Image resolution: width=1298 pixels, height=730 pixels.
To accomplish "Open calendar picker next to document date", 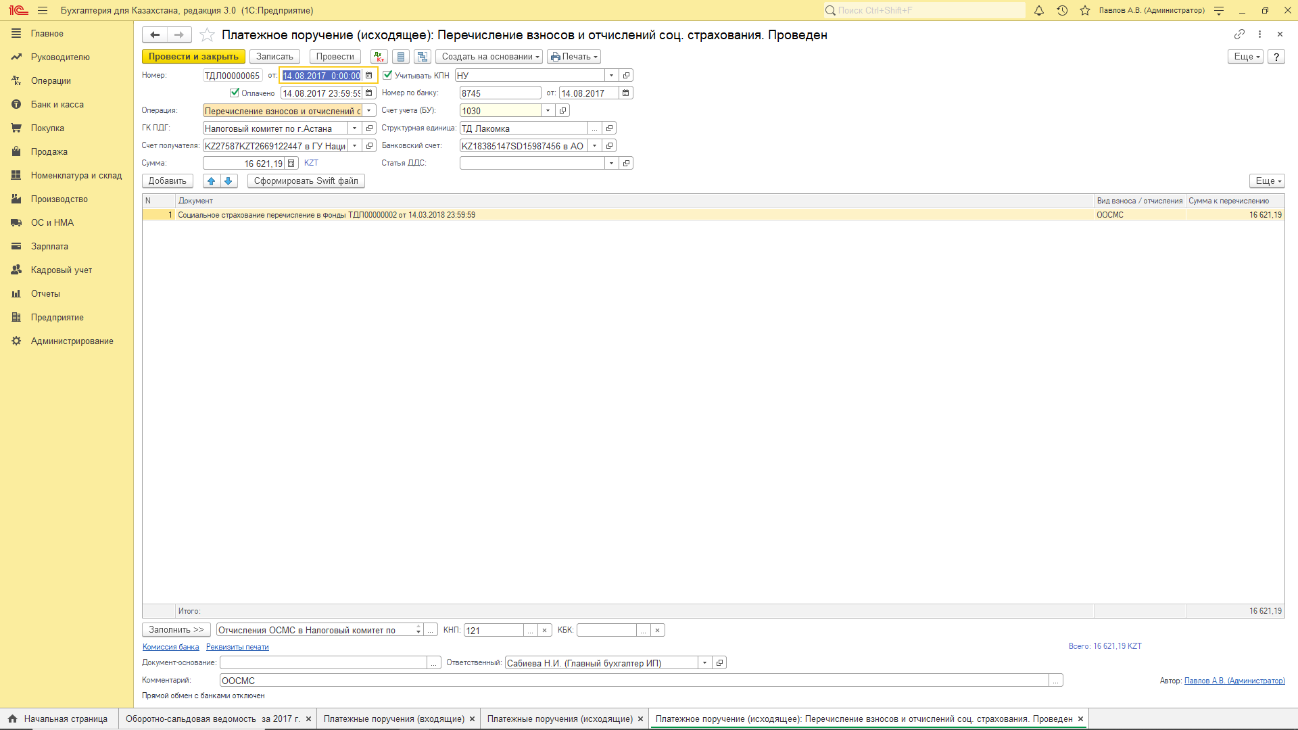I will click(x=369, y=76).
